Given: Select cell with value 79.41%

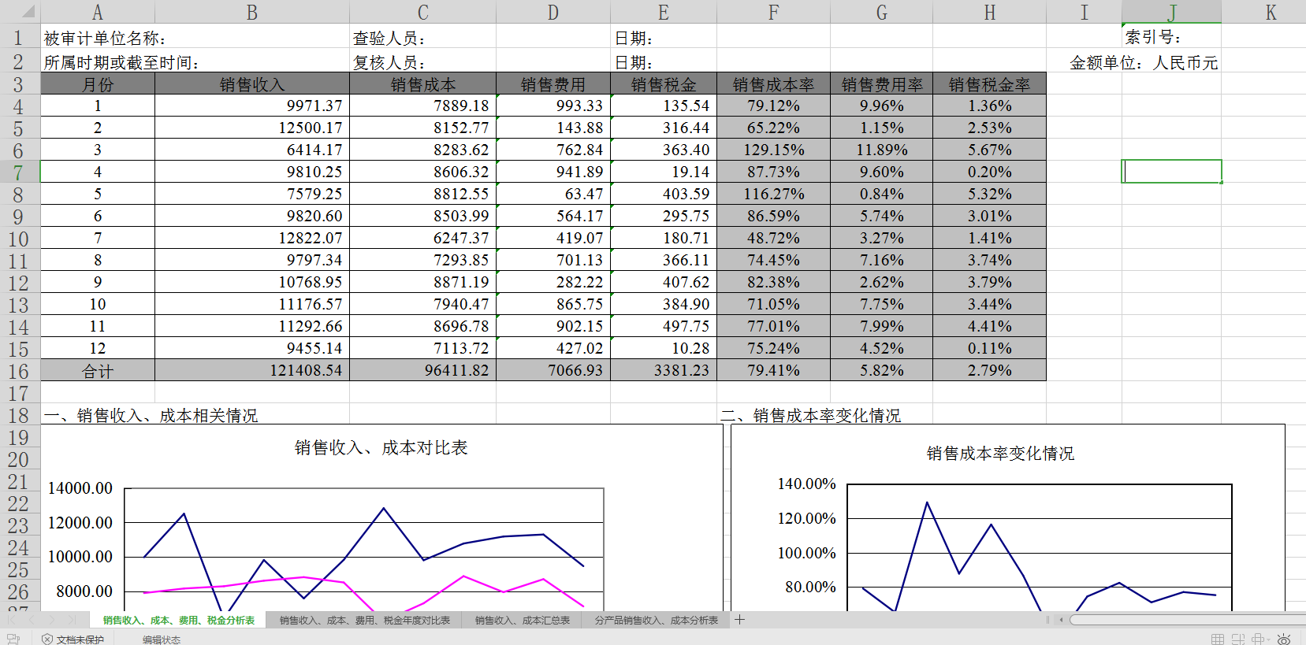Looking at the screenshot, I should tap(773, 370).
